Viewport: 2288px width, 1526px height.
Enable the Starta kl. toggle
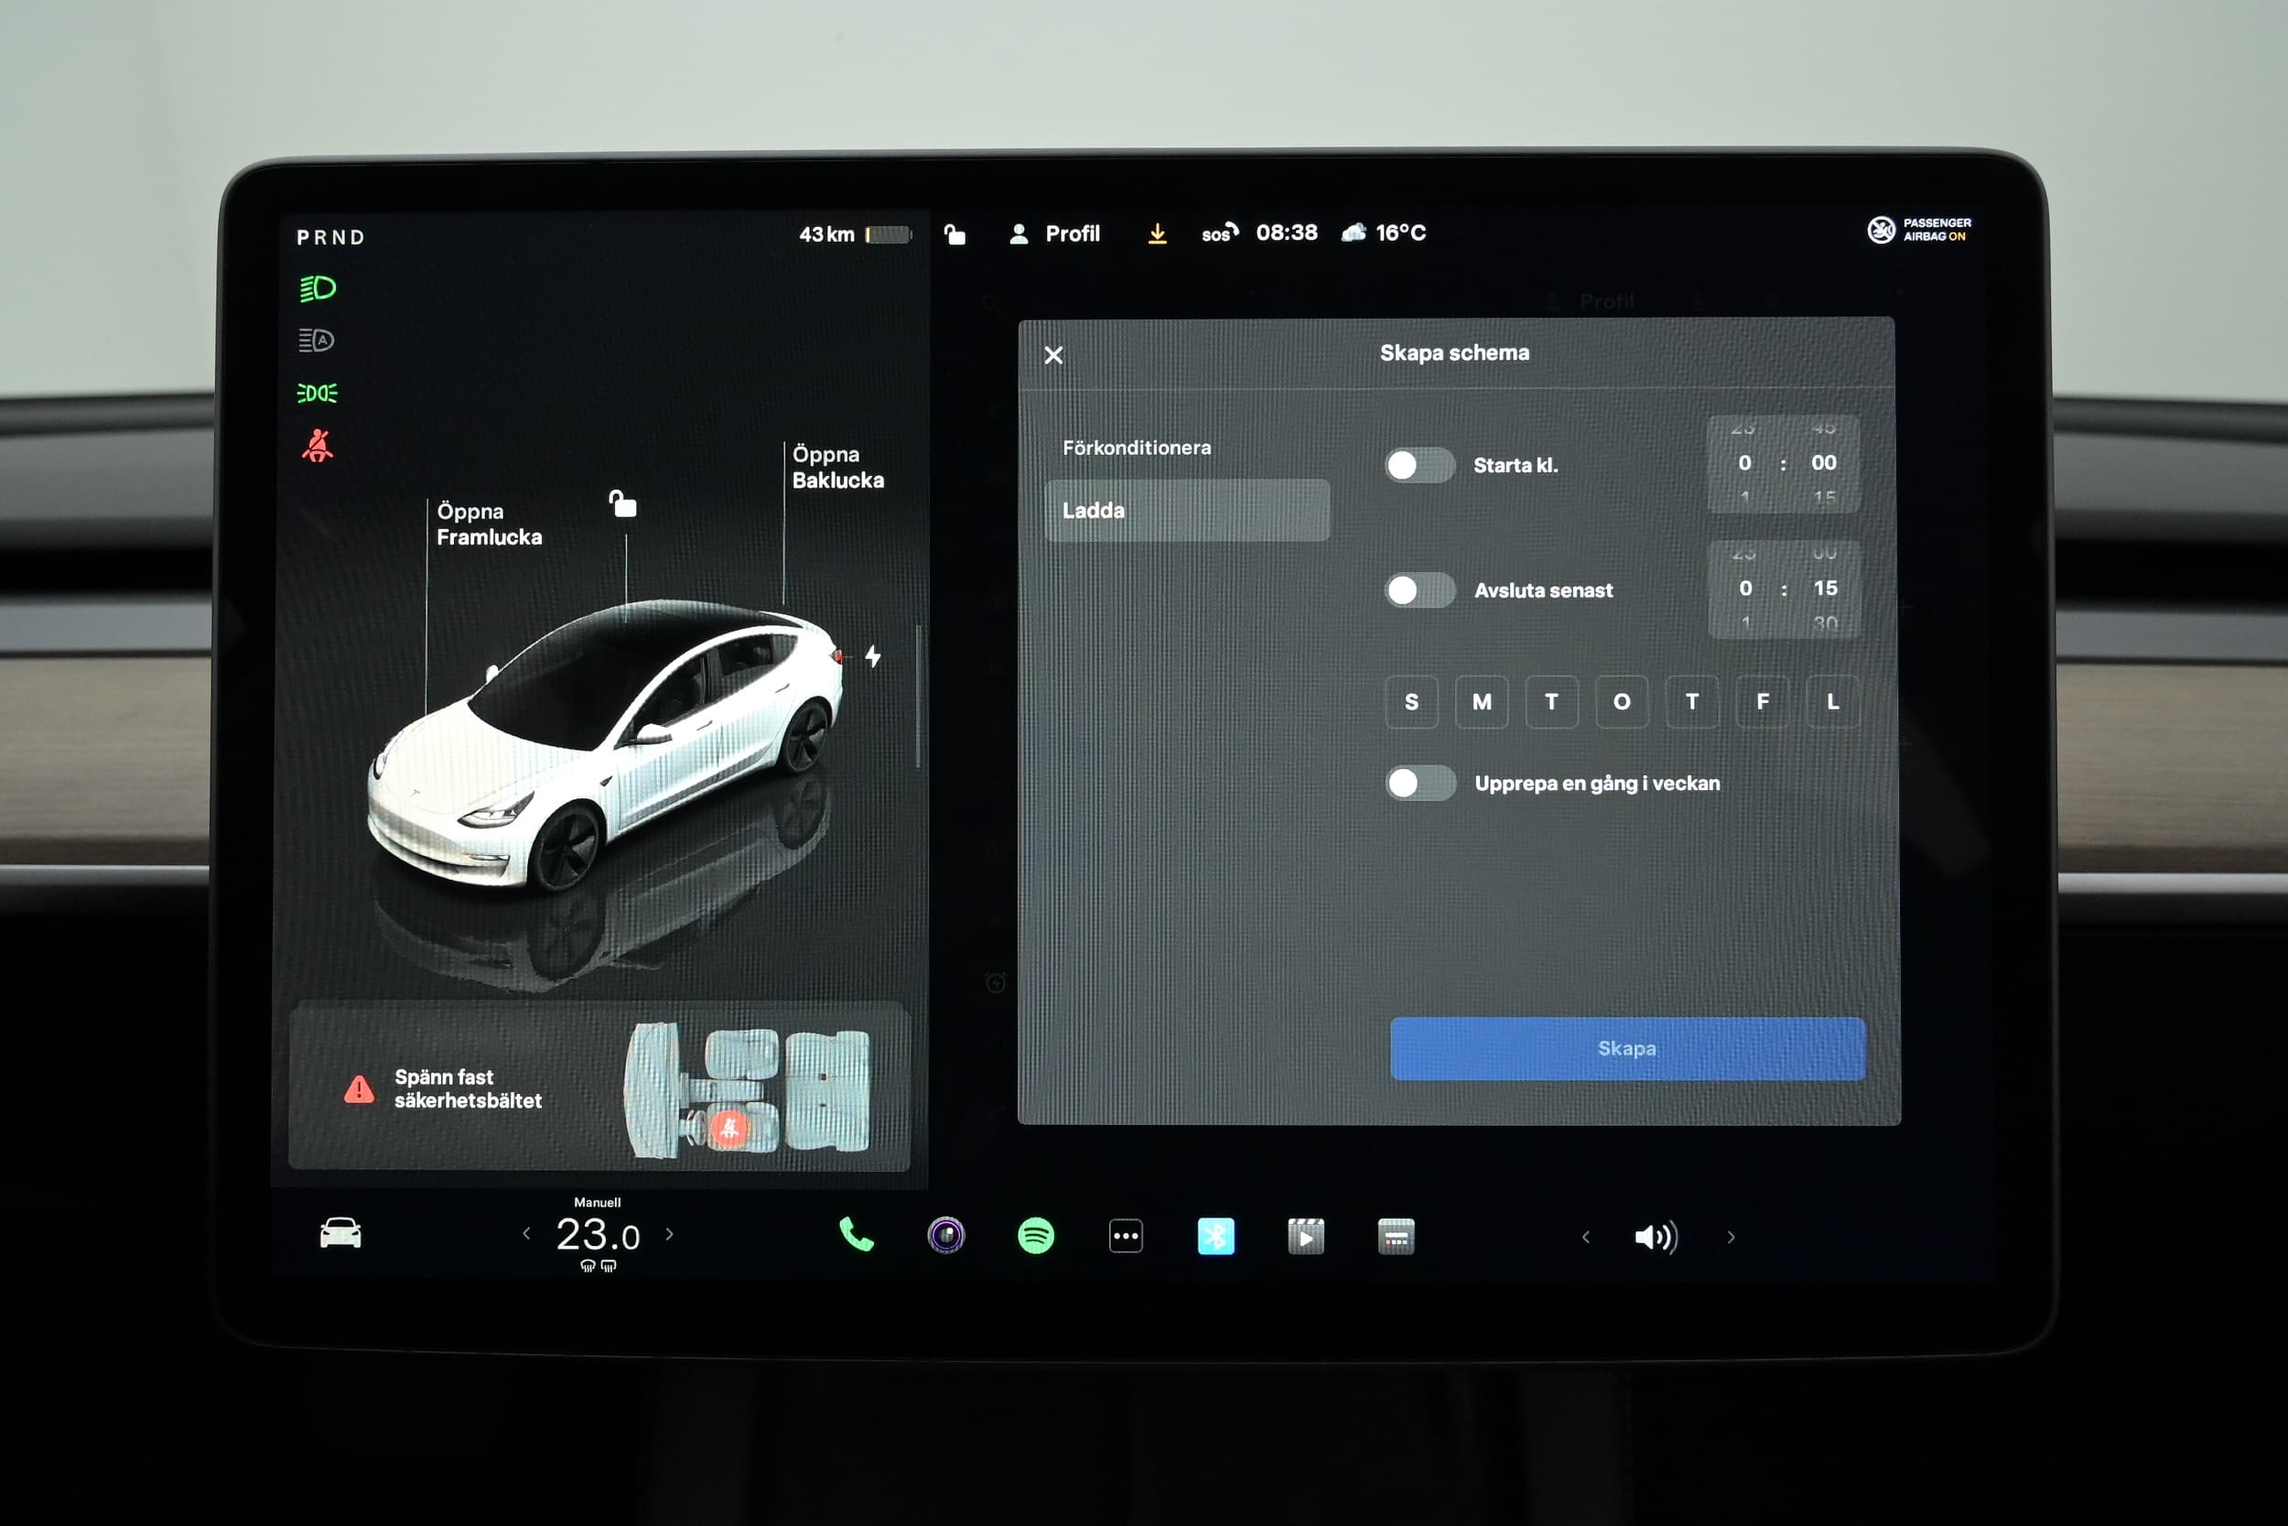click(1419, 465)
